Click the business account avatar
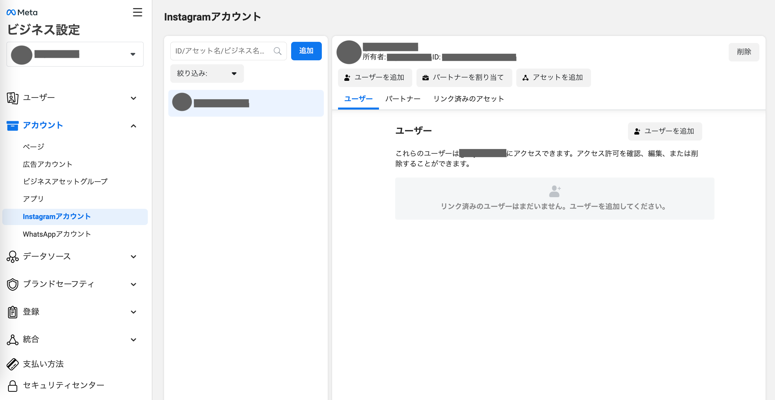 22,55
